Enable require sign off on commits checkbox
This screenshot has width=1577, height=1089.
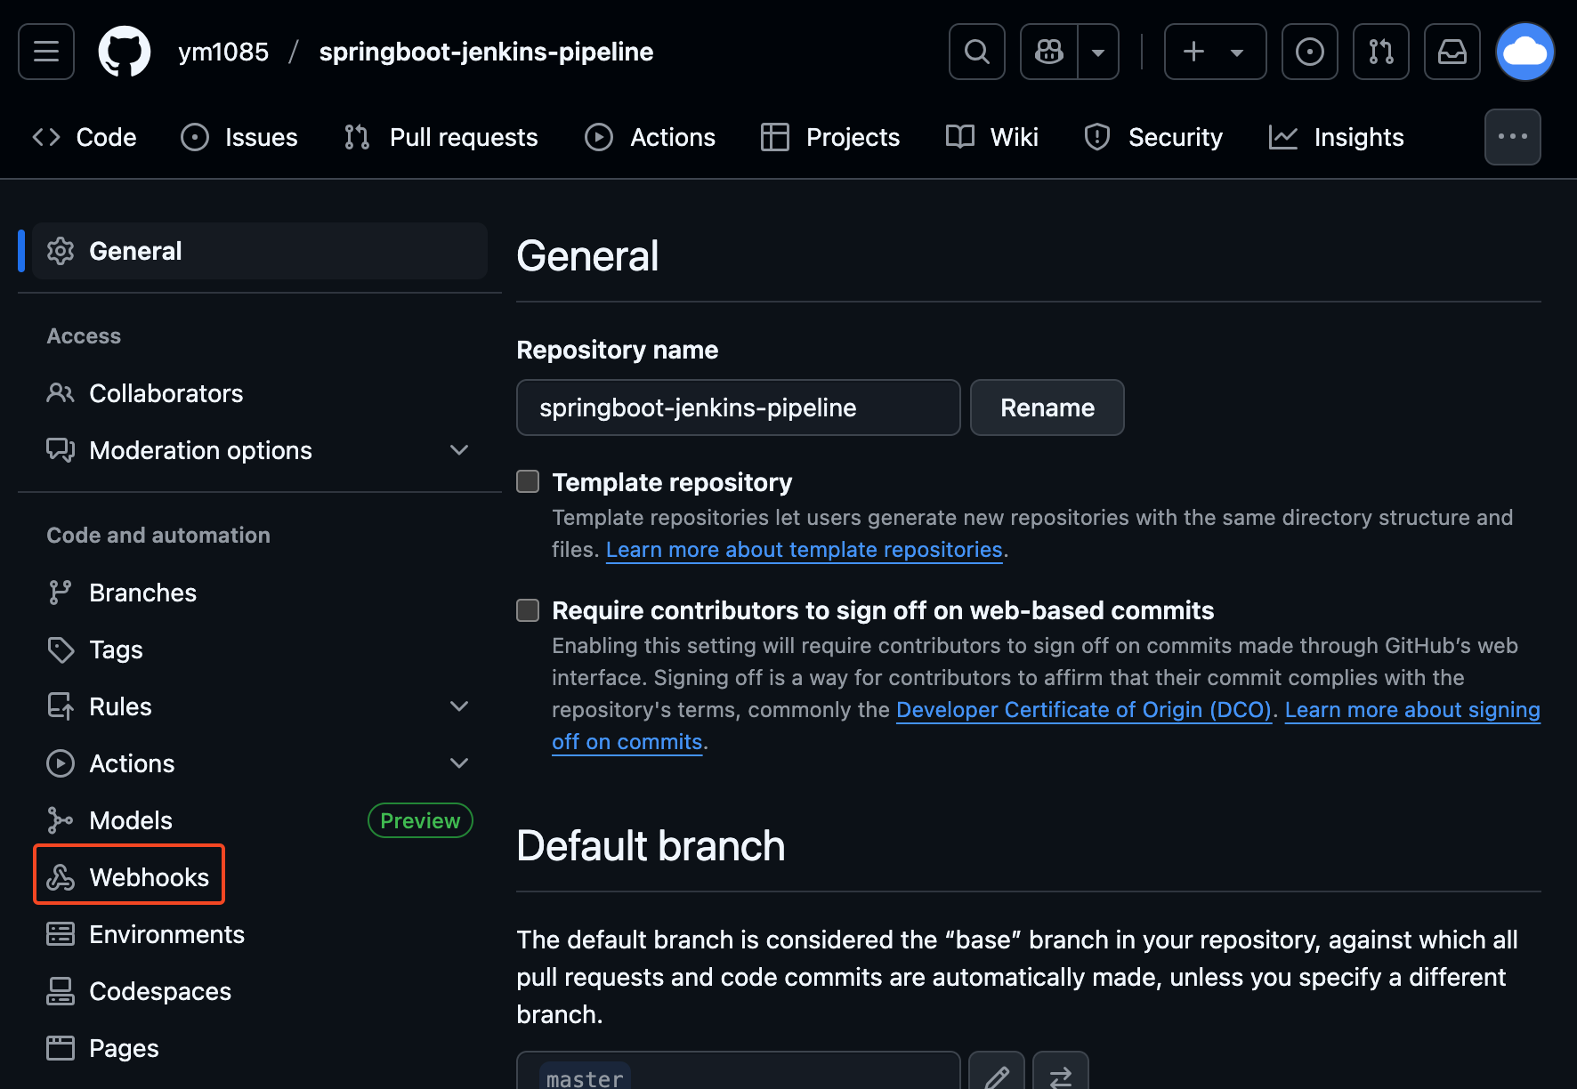coord(528,609)
